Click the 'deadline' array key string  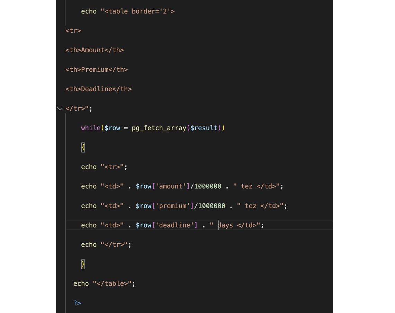tap(174, 225)
